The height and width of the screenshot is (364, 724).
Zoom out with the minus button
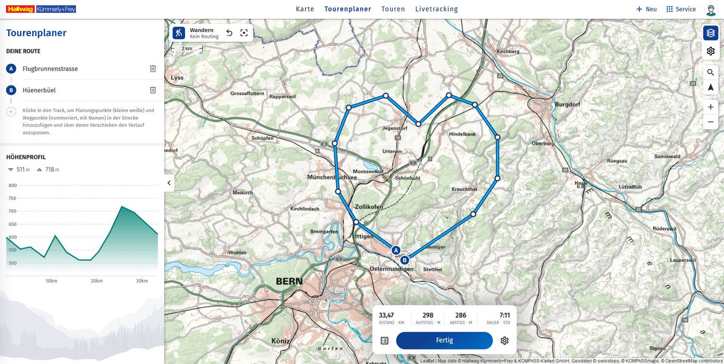click(x=711, y=122)
